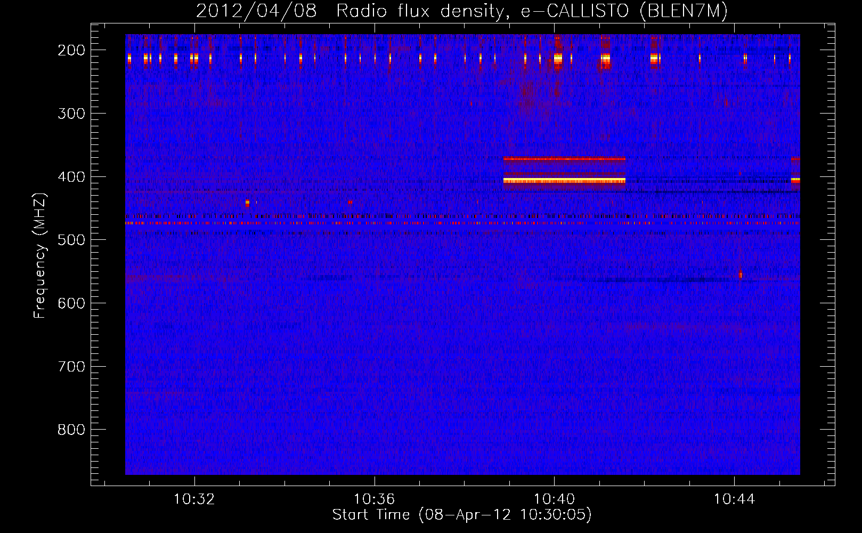Click the 400 frequency tick label
Viewport: 862px width, 533px height.
coord(71,177)
